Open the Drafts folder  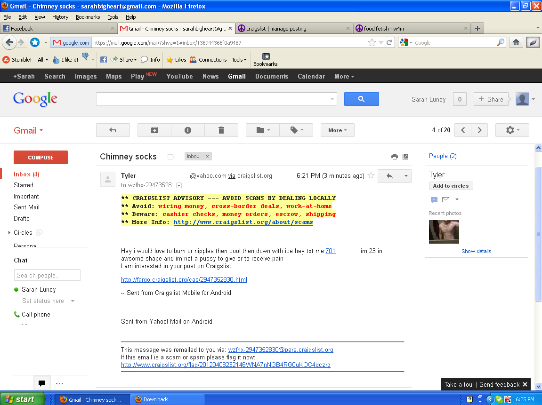[x=22, y=219]
